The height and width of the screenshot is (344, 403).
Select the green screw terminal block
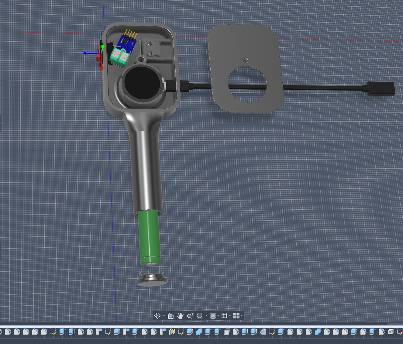(x=120, y=57)
